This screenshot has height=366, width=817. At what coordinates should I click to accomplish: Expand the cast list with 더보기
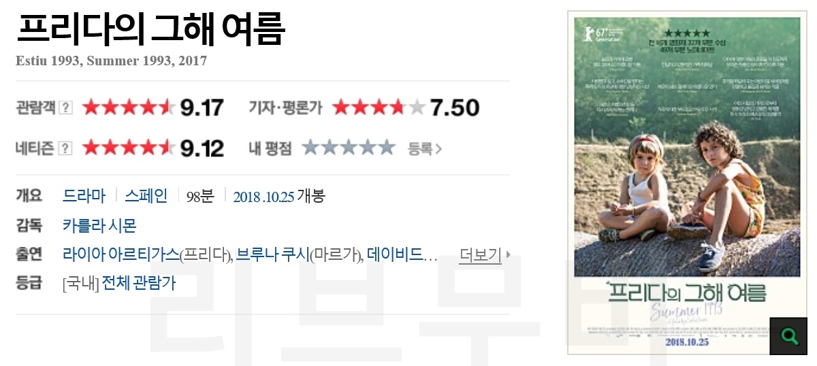(x=481, y=256)
